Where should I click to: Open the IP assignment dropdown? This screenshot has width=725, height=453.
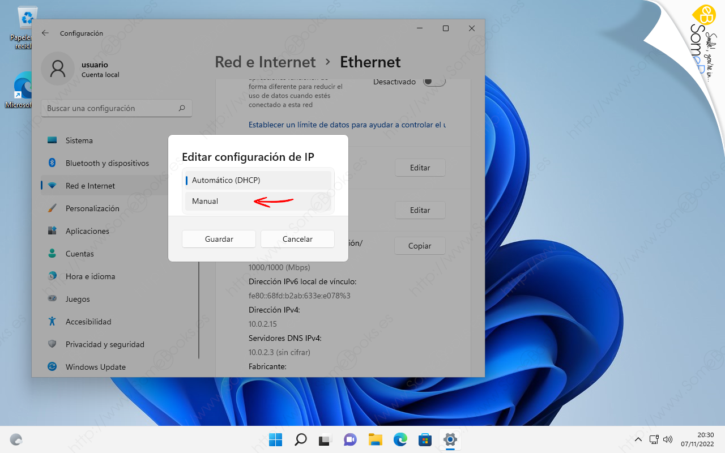258,180
